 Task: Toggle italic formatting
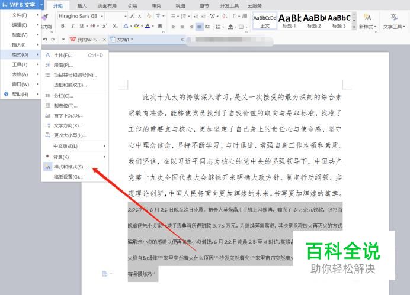[x=72, y=26]
